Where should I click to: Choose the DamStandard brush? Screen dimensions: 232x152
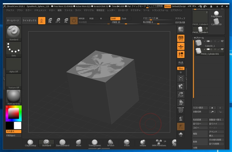coord(63,143)
